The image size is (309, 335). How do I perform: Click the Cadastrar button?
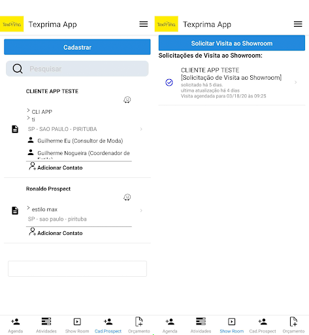pos(77,47)
